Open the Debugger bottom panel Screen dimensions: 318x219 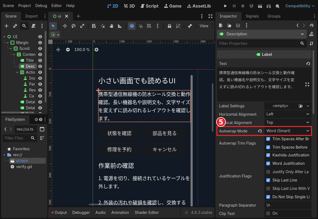point(81,213)
